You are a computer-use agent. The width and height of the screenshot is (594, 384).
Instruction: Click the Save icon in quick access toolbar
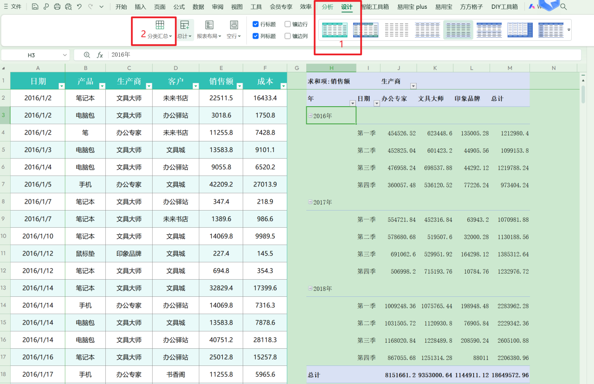(x=35, y=6)
